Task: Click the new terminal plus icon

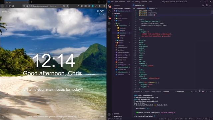Action: pos(196,91)
